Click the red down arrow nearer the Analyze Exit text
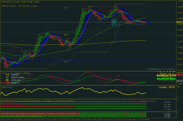183x121 pixels. (x=118, y=76)
